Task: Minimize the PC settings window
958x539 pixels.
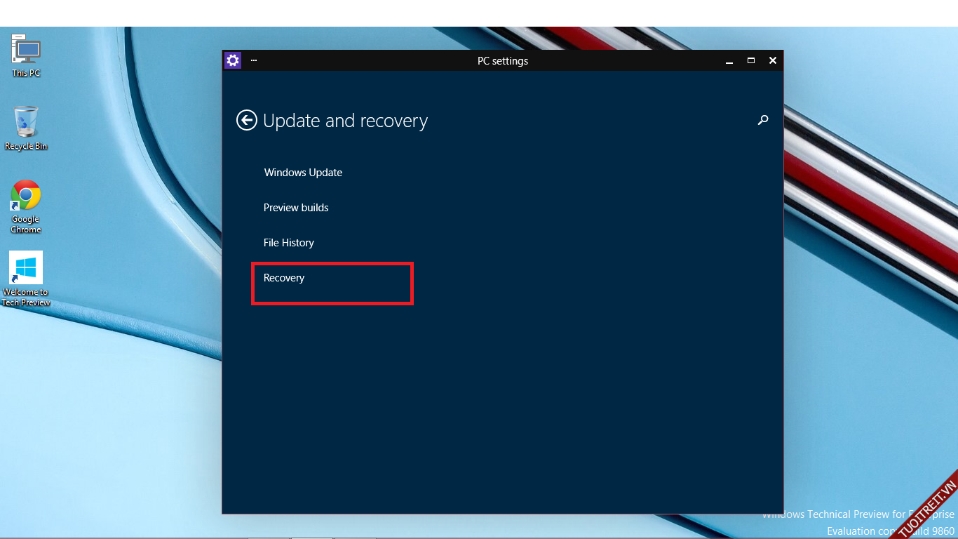Action: (729, 61)
